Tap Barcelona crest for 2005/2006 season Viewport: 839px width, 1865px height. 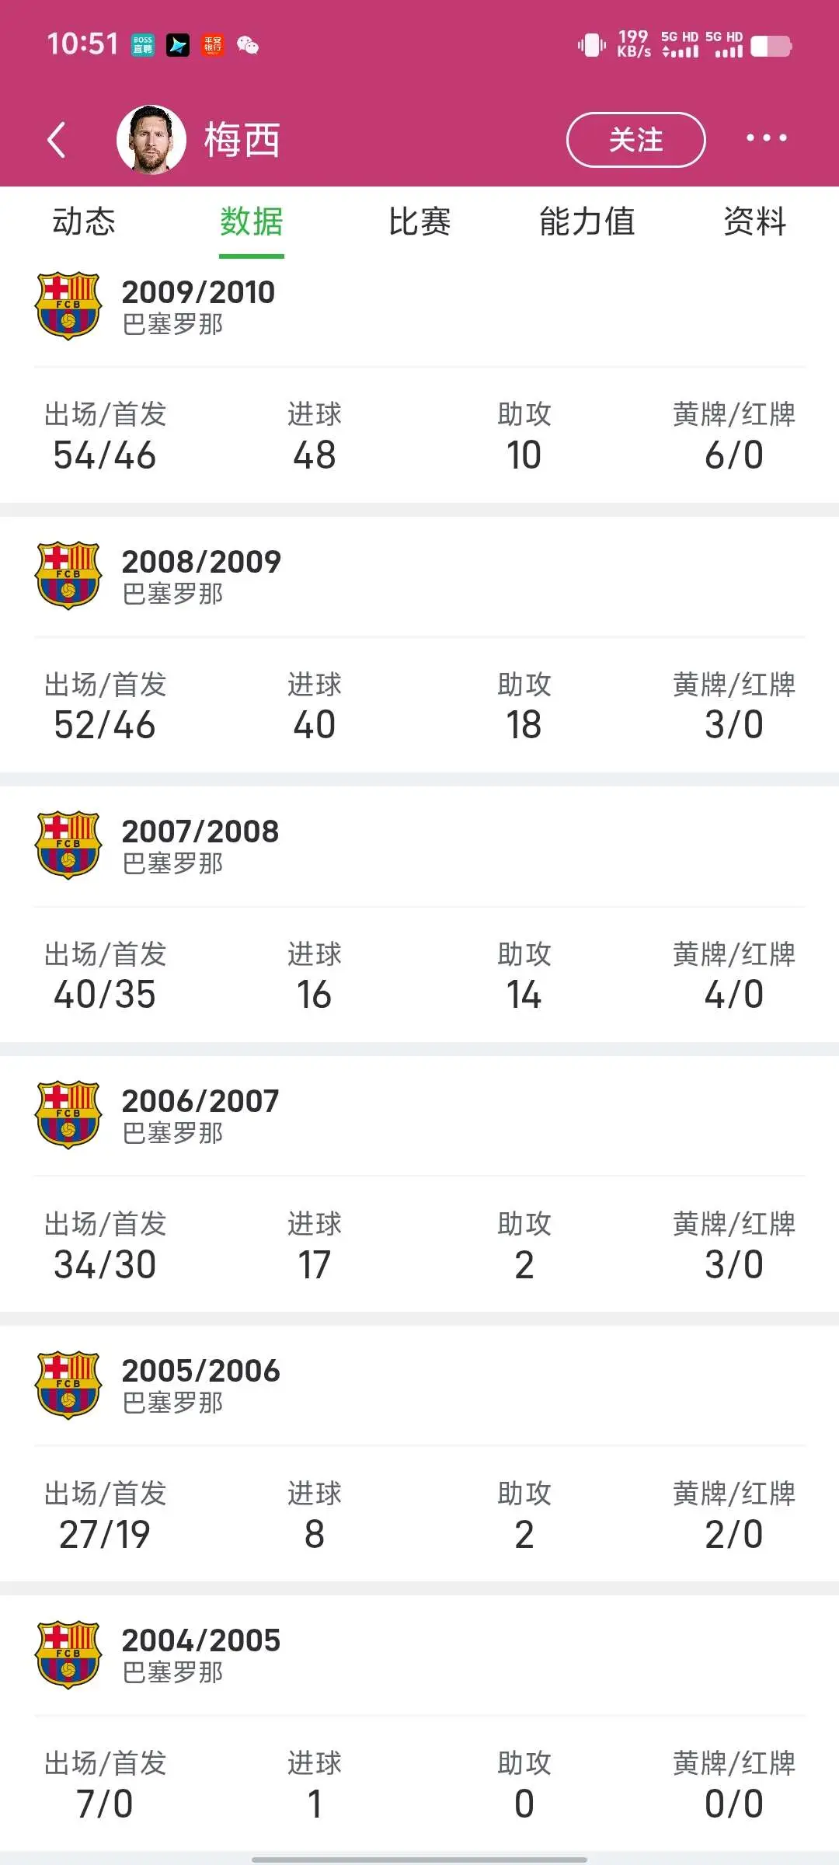pos(68,1385)
